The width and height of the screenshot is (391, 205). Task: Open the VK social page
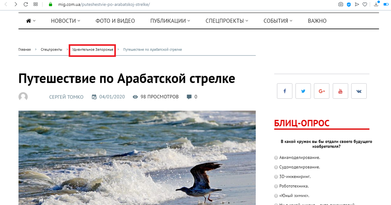pyautogui.click(x=359, y=91)
